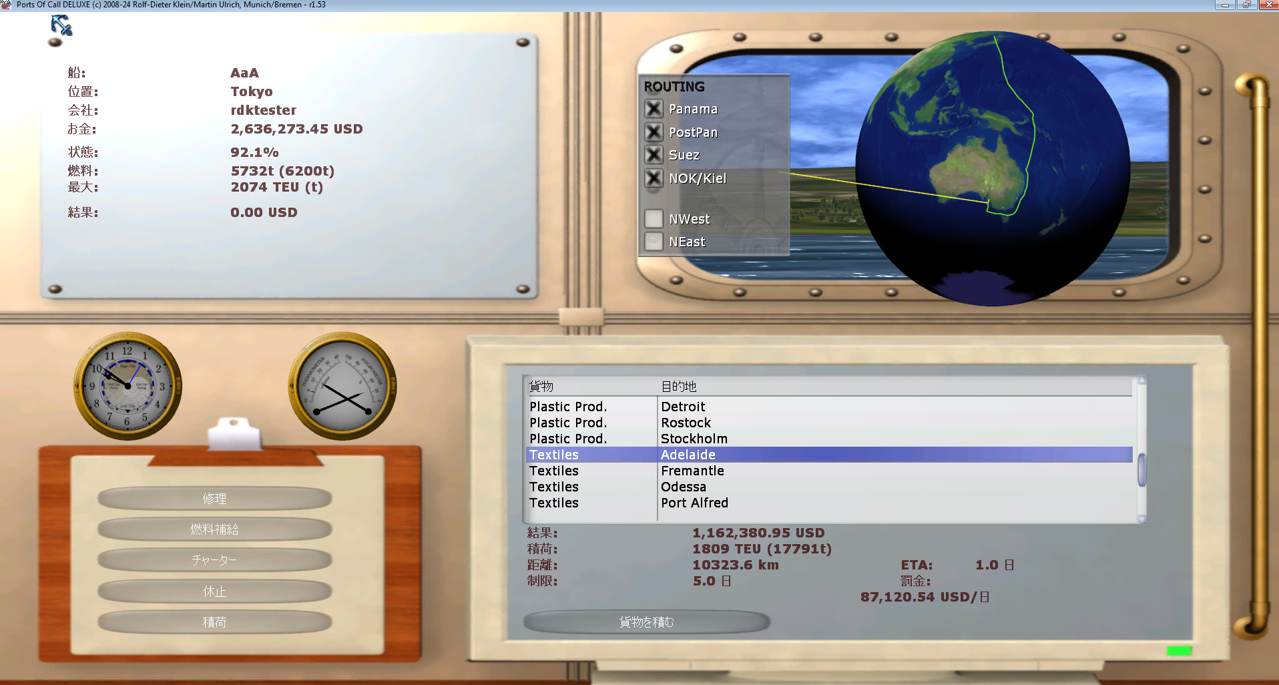Click the fuel value 5732t (6200t)

(282, 171)
